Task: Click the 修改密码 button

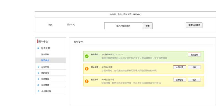Action: [194, 55]
